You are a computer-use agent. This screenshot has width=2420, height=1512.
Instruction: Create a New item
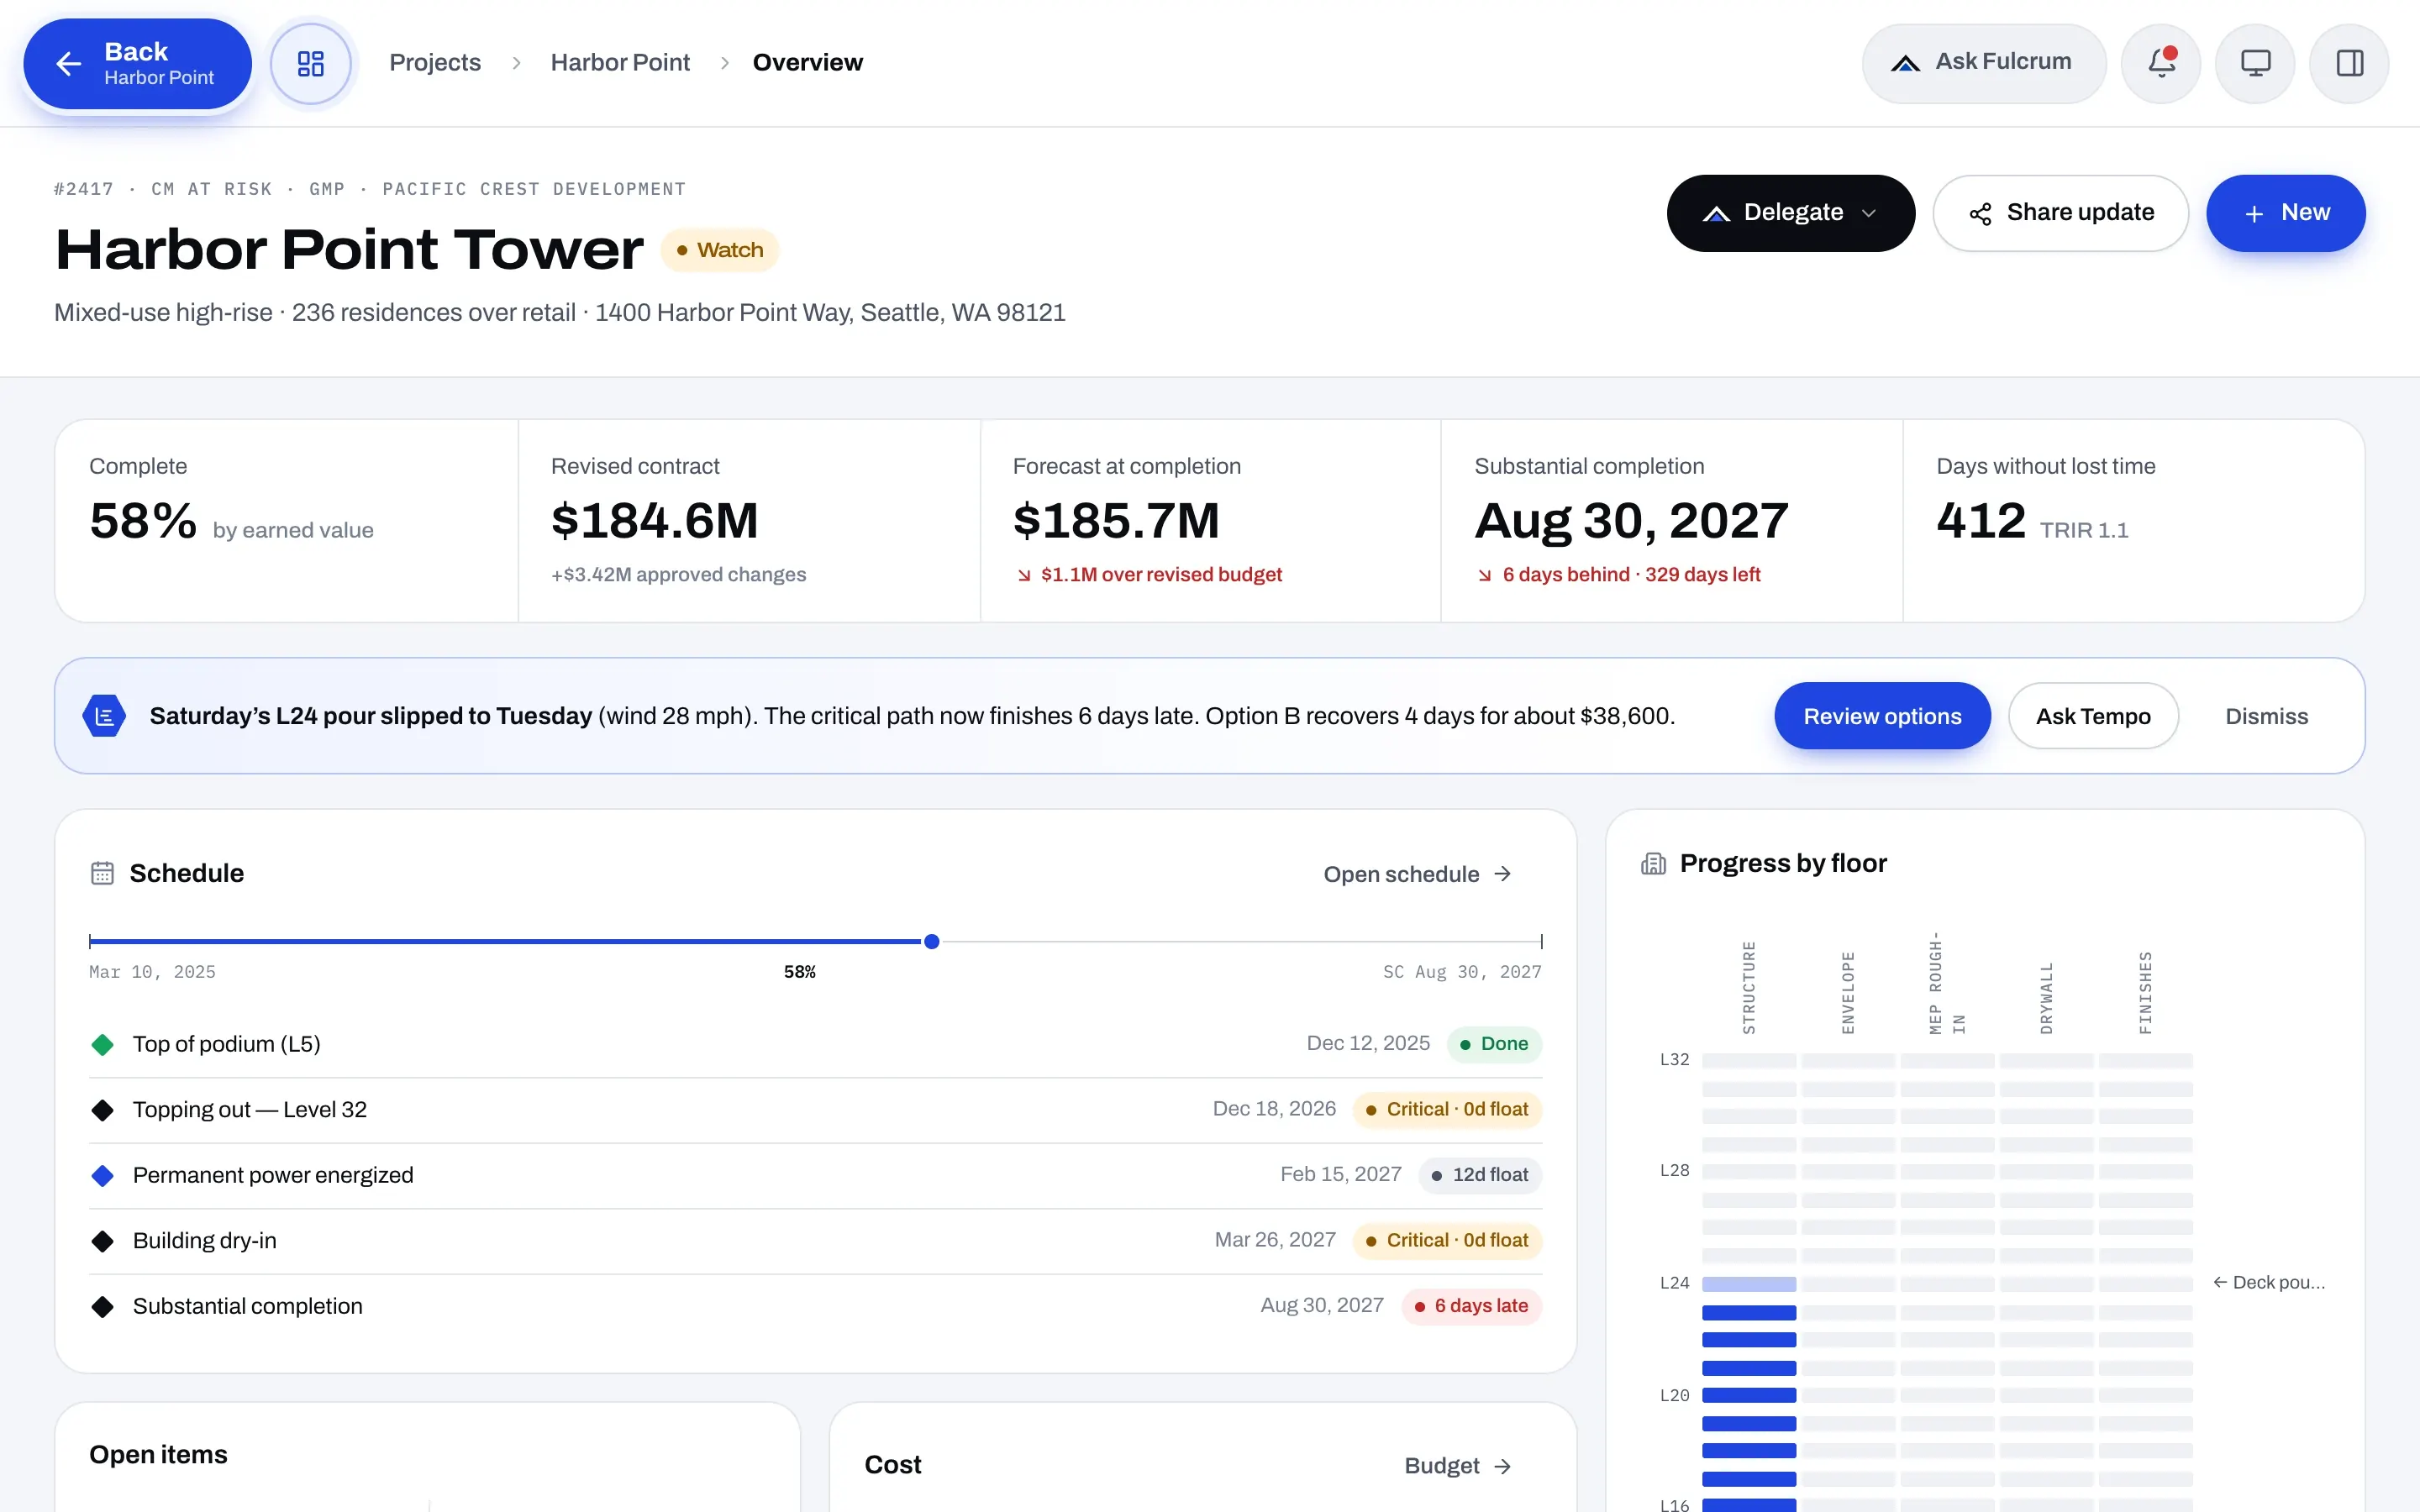[x=2285, y=213]
